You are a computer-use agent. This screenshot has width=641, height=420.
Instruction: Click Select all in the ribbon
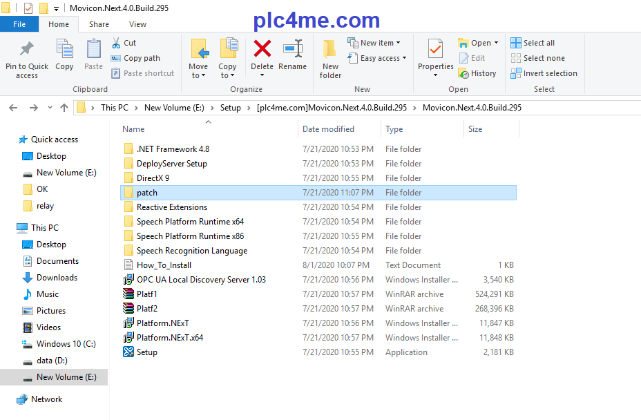pos(538,43)
